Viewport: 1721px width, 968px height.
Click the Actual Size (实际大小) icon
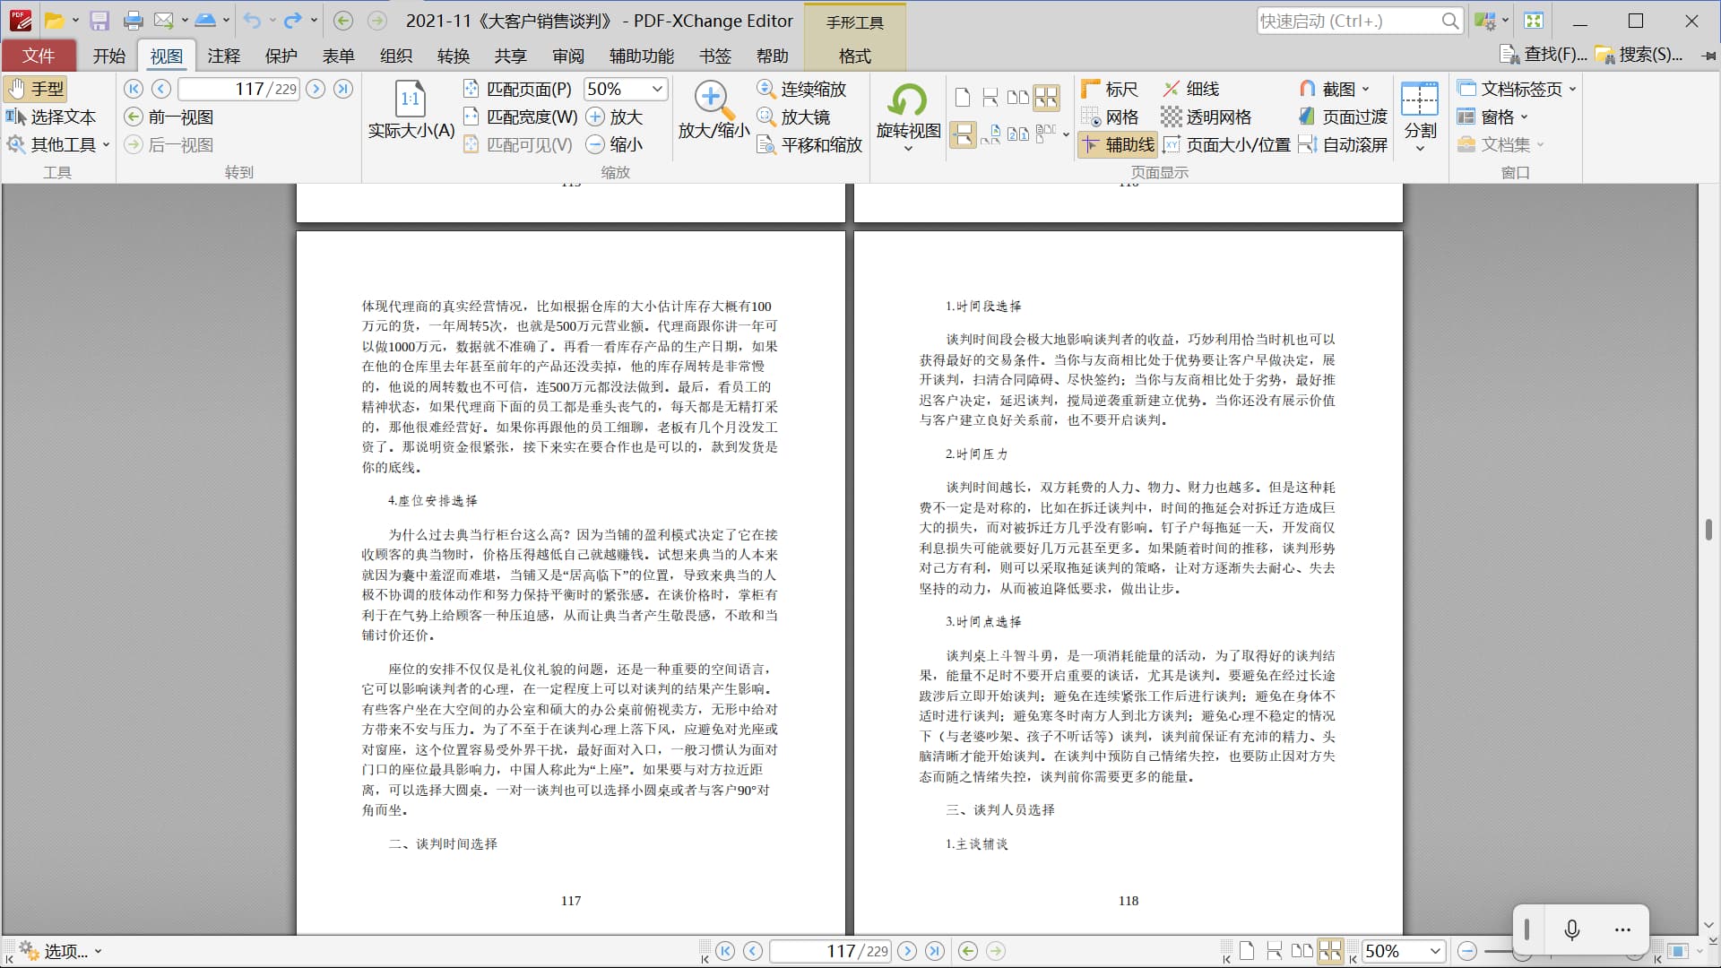coord(411,99)
